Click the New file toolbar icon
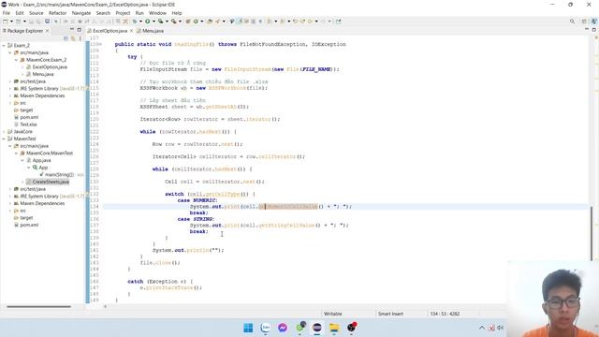599x337 pixels. pos(5,22)
